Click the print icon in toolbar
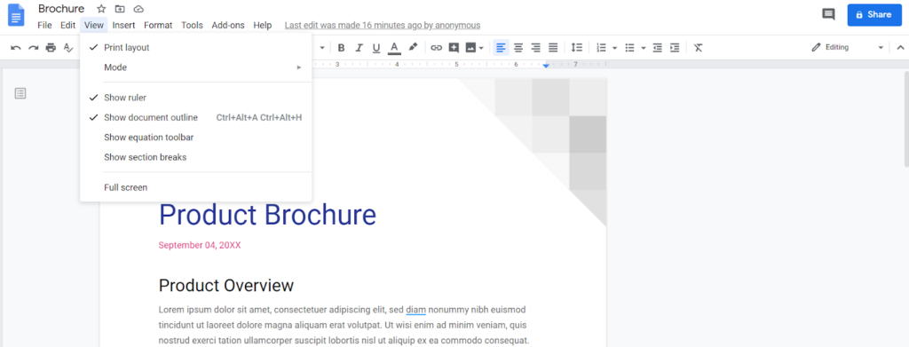The height and width of the screenshot is (347, 909). (x=51, y=48)
